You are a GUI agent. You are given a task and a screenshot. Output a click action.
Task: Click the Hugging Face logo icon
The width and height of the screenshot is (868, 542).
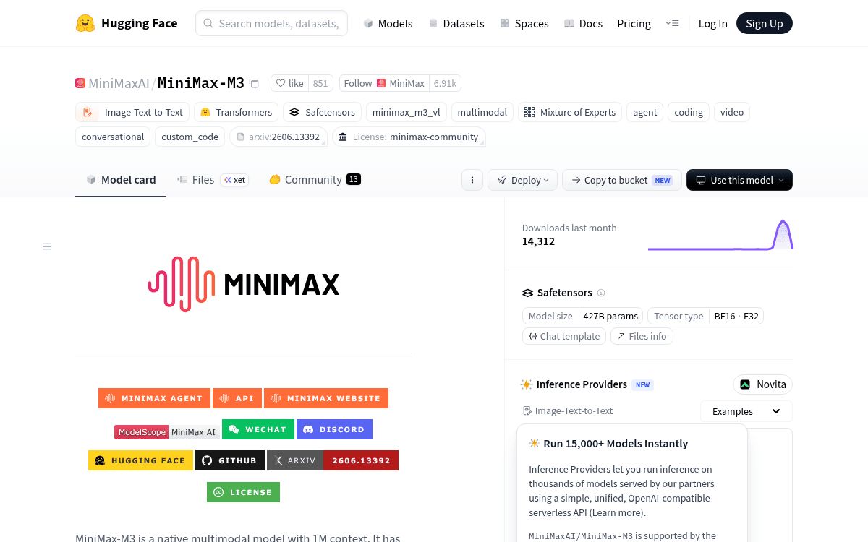click(85, 23)
